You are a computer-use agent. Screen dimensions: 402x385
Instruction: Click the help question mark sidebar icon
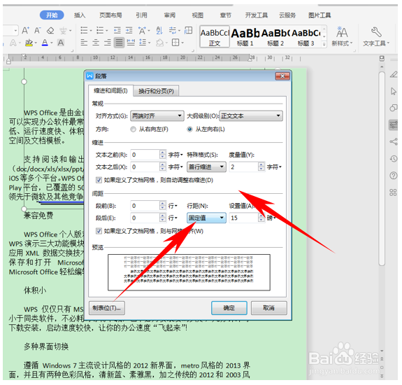click(x=394, y=176)
